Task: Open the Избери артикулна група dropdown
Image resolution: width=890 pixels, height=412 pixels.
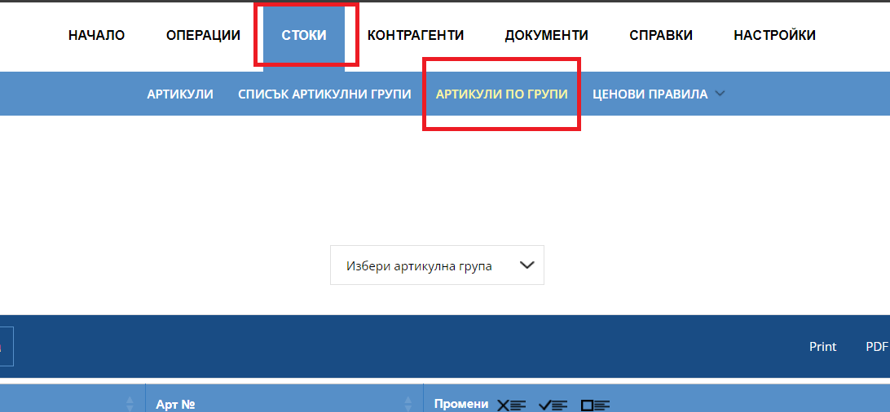Action: (437, 265)
